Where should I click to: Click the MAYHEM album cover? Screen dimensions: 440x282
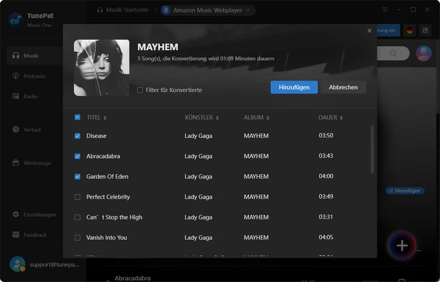(x=102, y=68)
